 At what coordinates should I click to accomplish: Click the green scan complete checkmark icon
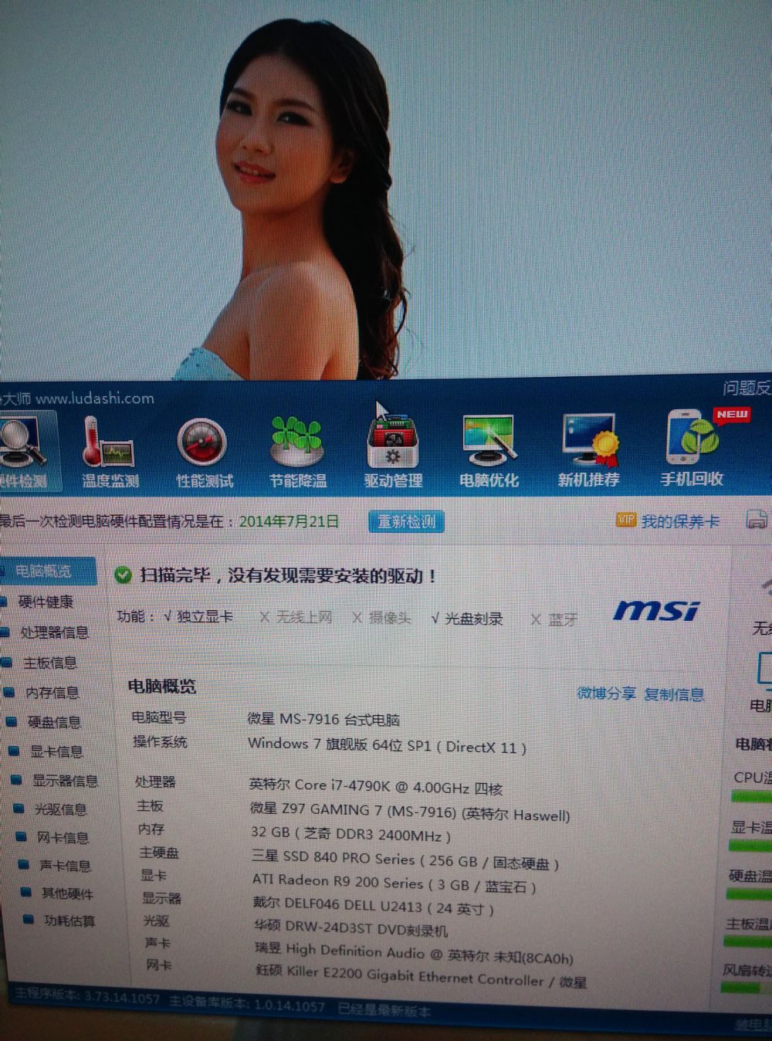[123, 575]
